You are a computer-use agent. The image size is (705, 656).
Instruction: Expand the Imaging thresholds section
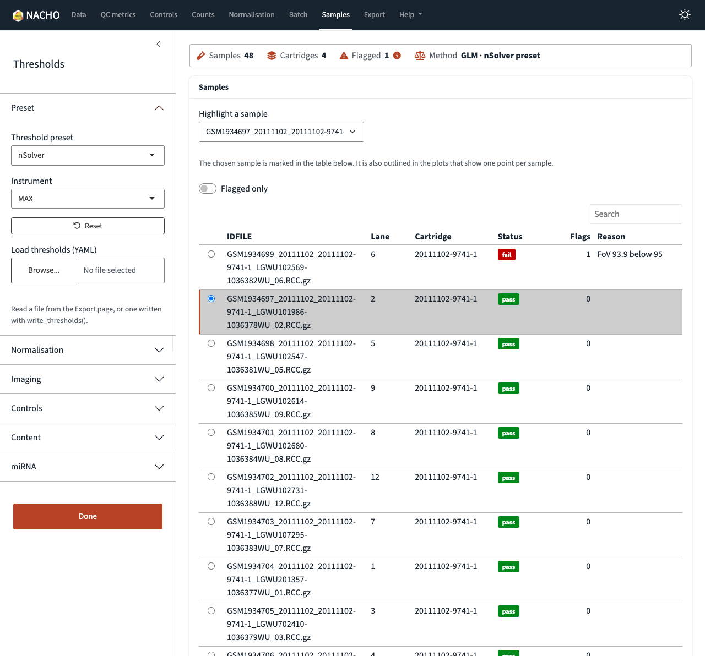[88, 379]
